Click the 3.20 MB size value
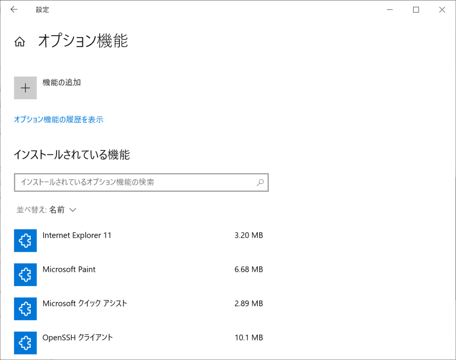This screenshot has width=456, height=360. point(248,235)
